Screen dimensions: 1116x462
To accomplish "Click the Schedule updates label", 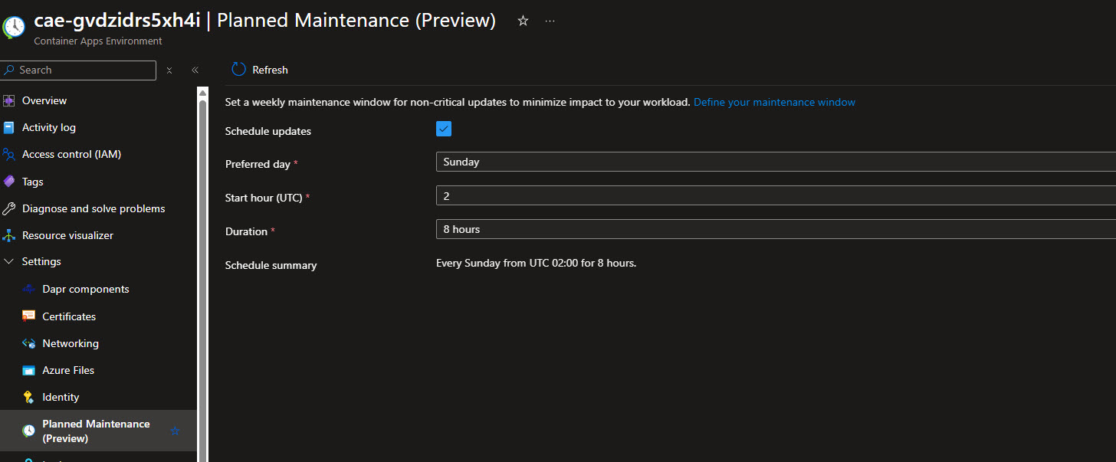I will point(268,131).
